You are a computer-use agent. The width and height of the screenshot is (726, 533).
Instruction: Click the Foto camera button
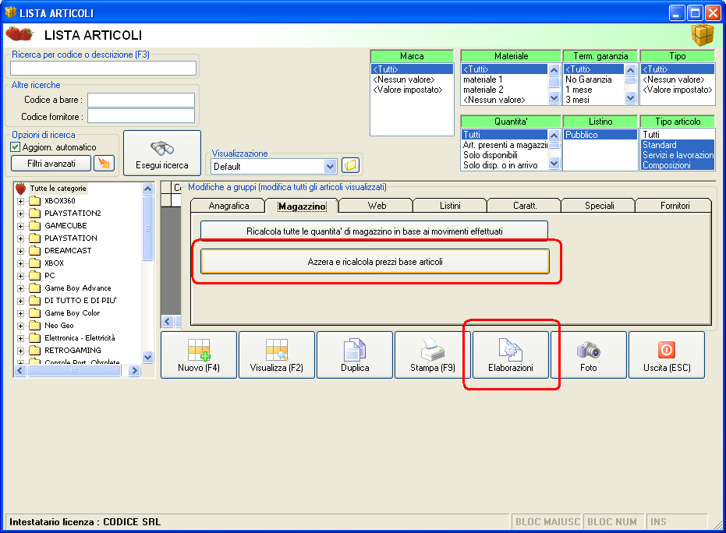[589, 355]
